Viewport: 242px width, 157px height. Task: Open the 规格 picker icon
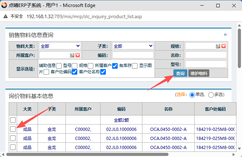218,46
